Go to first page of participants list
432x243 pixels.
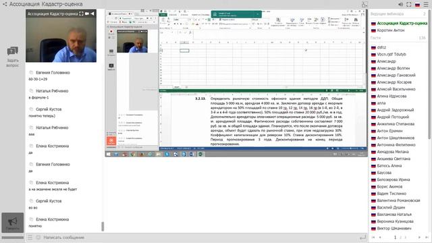[x=373, y=237]
